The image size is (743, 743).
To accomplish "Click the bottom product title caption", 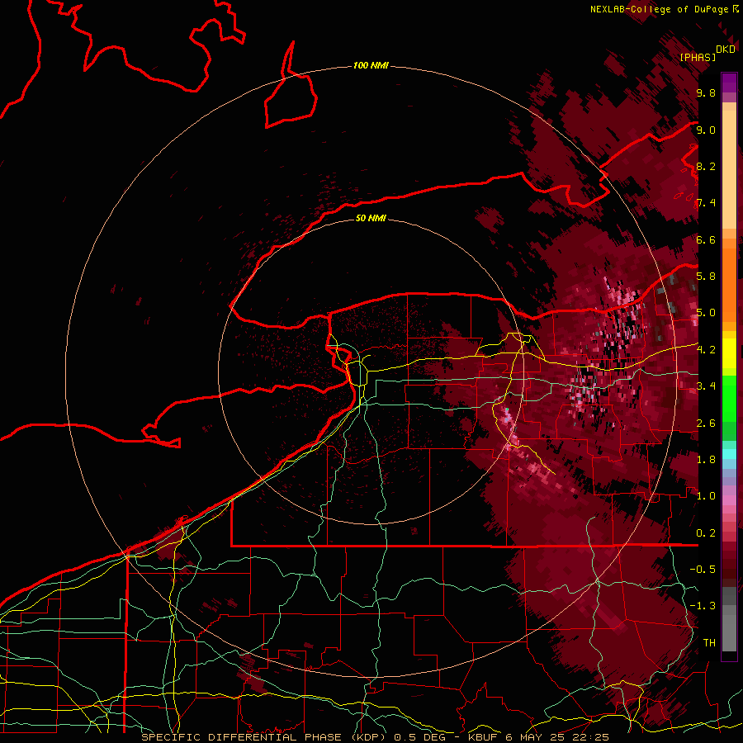I will pyautogui.click(x=376, y=737).
